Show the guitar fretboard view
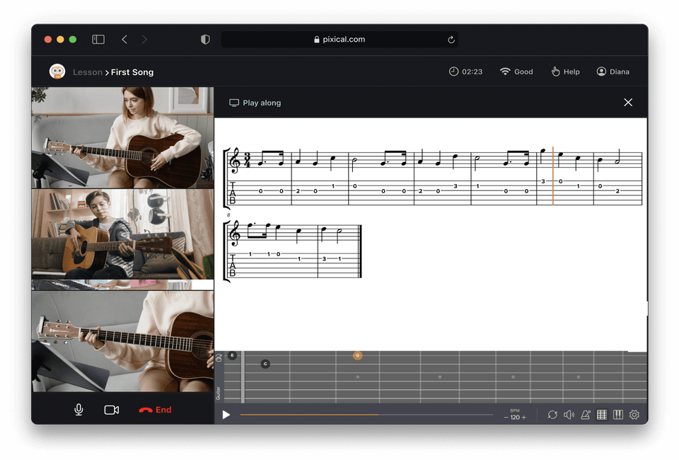 coord(602,415)
